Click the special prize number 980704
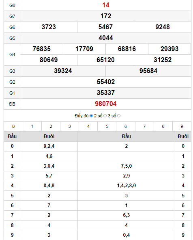Screen dimensions: 193x240 105,104
